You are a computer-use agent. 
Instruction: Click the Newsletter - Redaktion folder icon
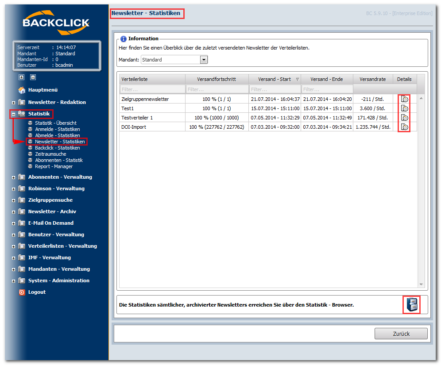click(22, 102)
